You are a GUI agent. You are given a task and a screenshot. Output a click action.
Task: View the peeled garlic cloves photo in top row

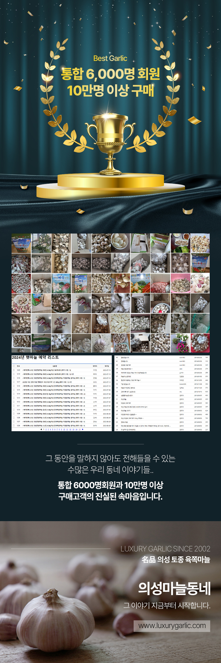[x=121, y=243]
